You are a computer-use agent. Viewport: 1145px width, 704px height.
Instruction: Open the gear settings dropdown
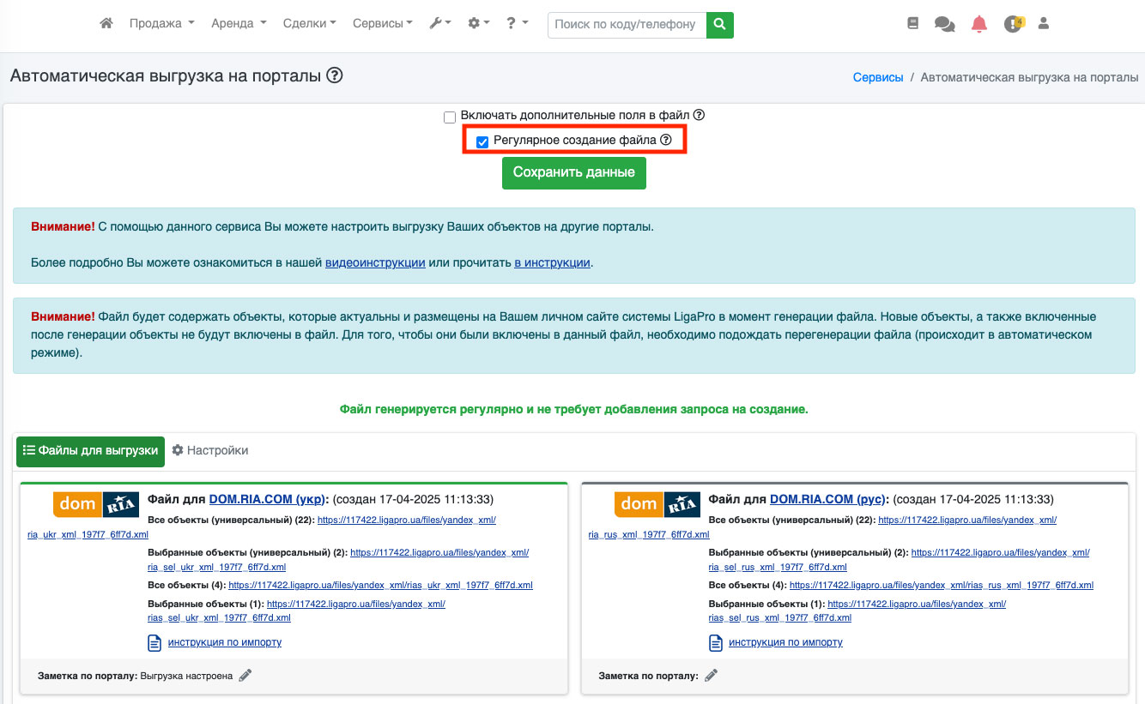click(x=478, y=24)
